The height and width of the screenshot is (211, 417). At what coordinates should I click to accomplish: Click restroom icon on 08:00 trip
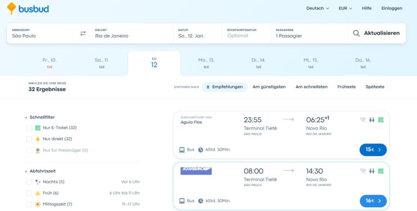[372, 171]
